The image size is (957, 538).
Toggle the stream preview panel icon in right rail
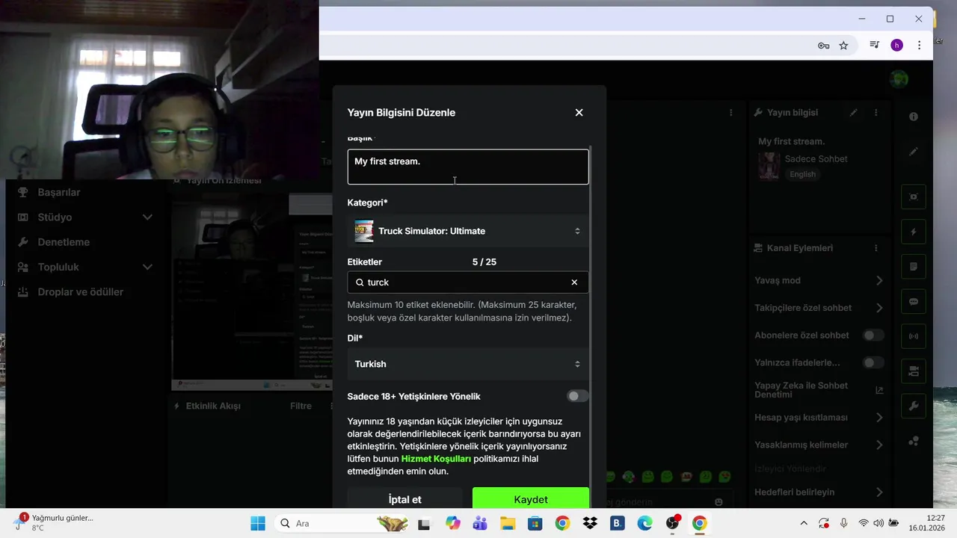click(914, 197)
